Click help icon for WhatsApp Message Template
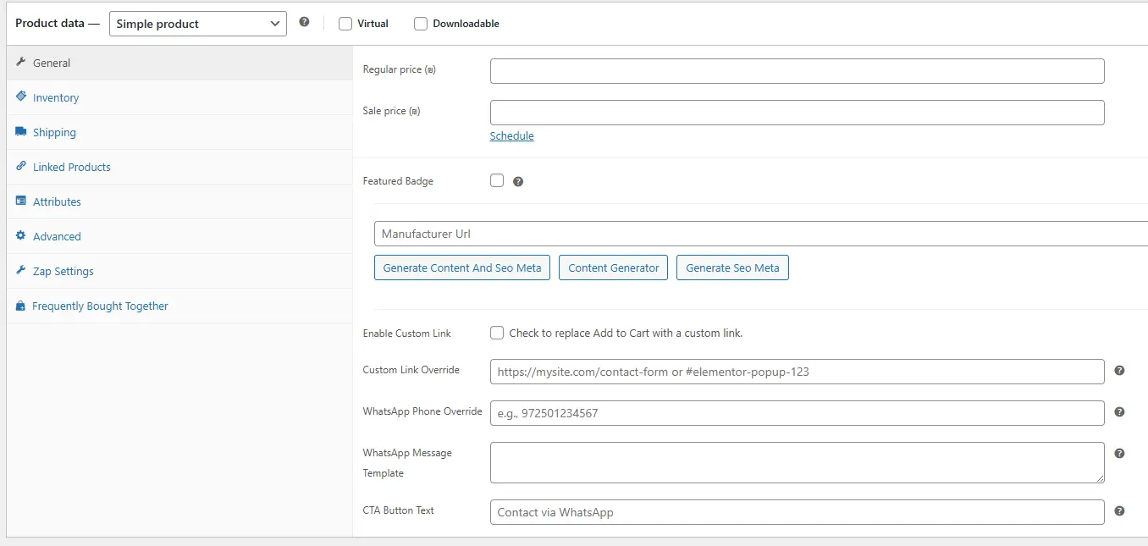The width and height of the screenshot is (1148, 546). pyautogui.click(x=1119, y=454)
